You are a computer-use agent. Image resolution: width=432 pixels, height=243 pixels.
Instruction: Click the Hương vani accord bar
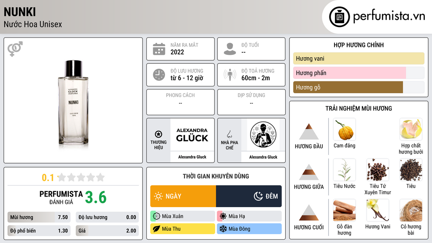pos(359,58)
